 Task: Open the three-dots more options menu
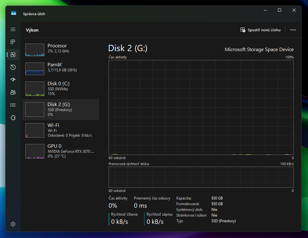coord(293,30)
